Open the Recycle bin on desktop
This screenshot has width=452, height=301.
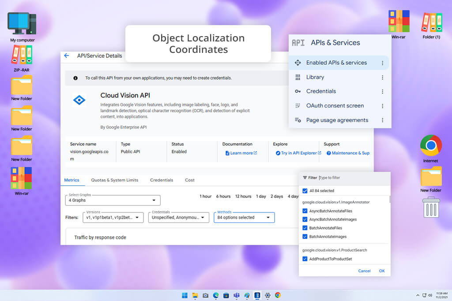click(431, 207)
